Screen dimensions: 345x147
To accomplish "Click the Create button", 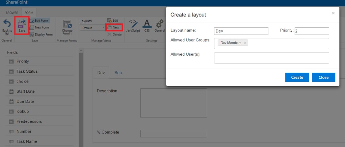I will 297,77.
